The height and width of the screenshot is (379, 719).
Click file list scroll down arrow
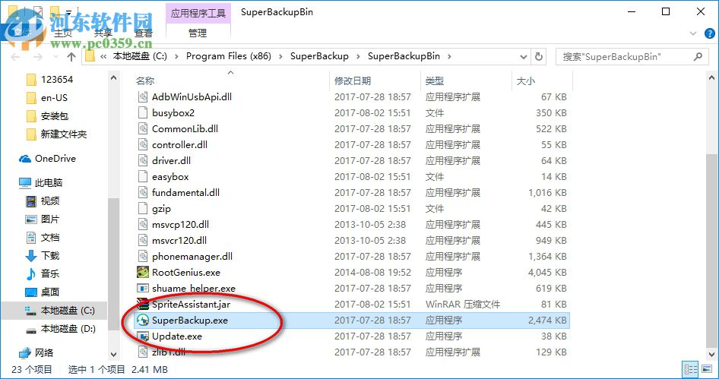(x=712, y=355)
